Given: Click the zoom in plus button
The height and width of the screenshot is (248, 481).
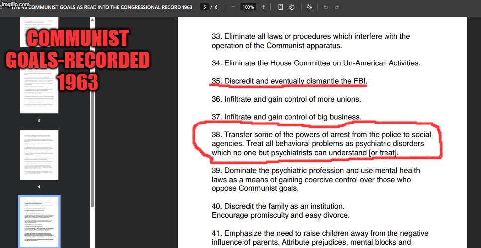Looking at the screenshot, I should tap(263, 7).
